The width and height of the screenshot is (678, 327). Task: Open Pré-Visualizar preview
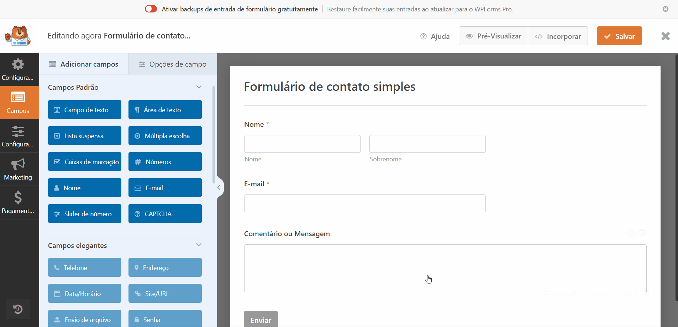493,36
